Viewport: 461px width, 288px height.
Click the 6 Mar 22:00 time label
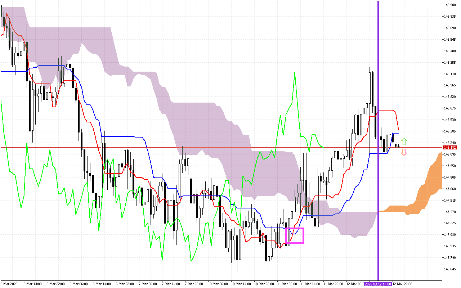click(x=125, y=284)
